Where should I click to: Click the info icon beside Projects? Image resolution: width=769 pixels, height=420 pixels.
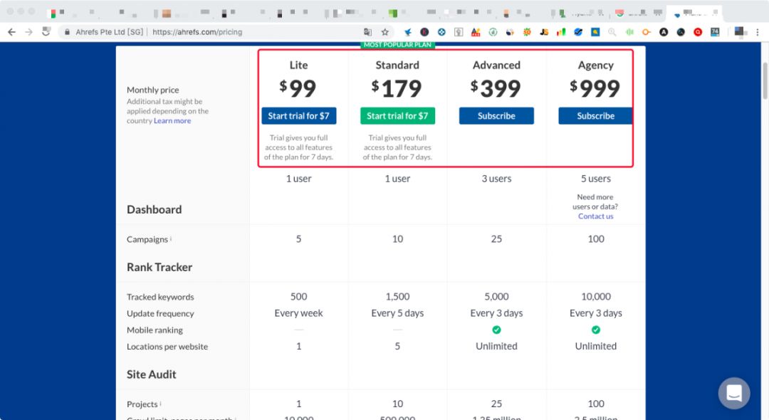[160, 404]
